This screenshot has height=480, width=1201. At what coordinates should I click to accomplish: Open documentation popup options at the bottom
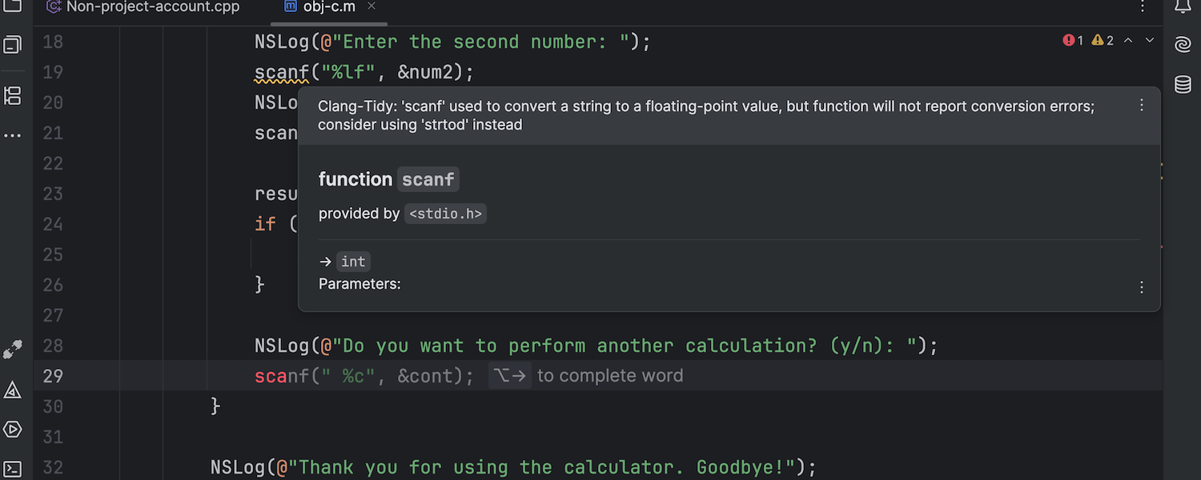click(x=1142, y=287)
